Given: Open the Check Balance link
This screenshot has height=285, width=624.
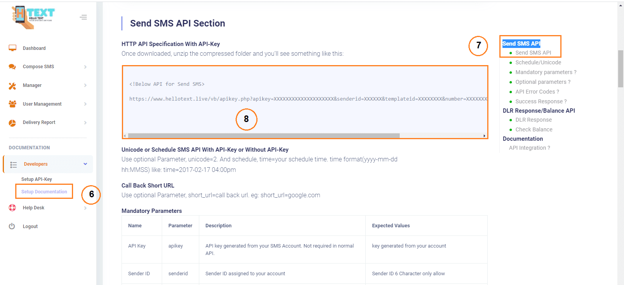Looking at the screenshot, I should pyautogui.click(x=534, y=129).
